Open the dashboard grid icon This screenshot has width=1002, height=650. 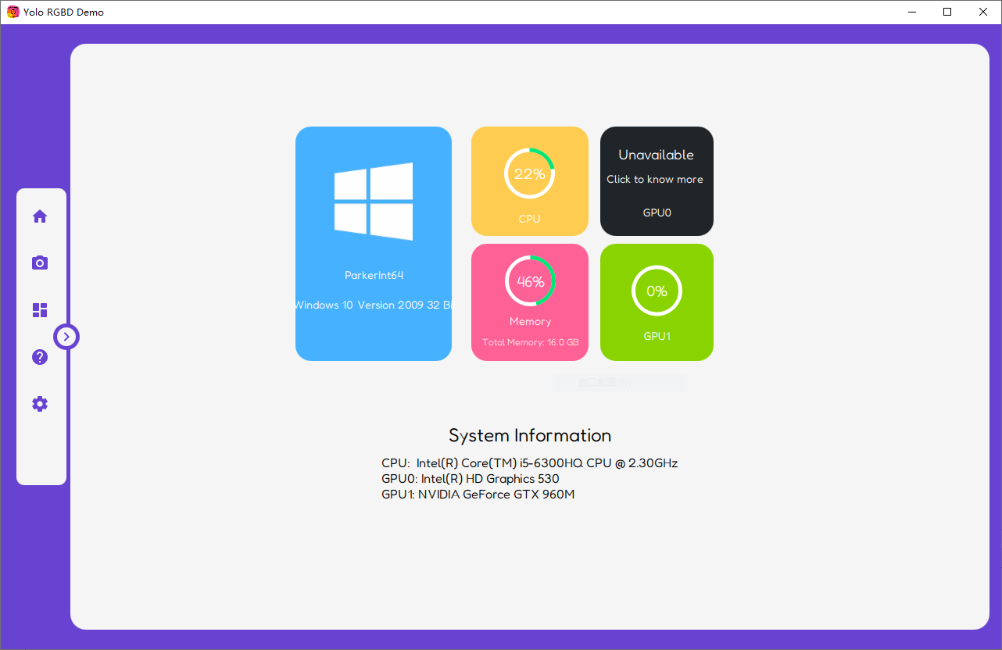click(x=40, y=310)
